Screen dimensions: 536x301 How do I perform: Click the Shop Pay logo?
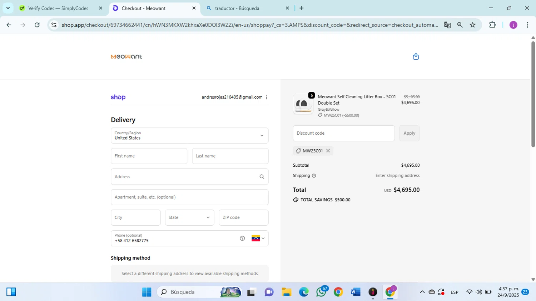118,97
